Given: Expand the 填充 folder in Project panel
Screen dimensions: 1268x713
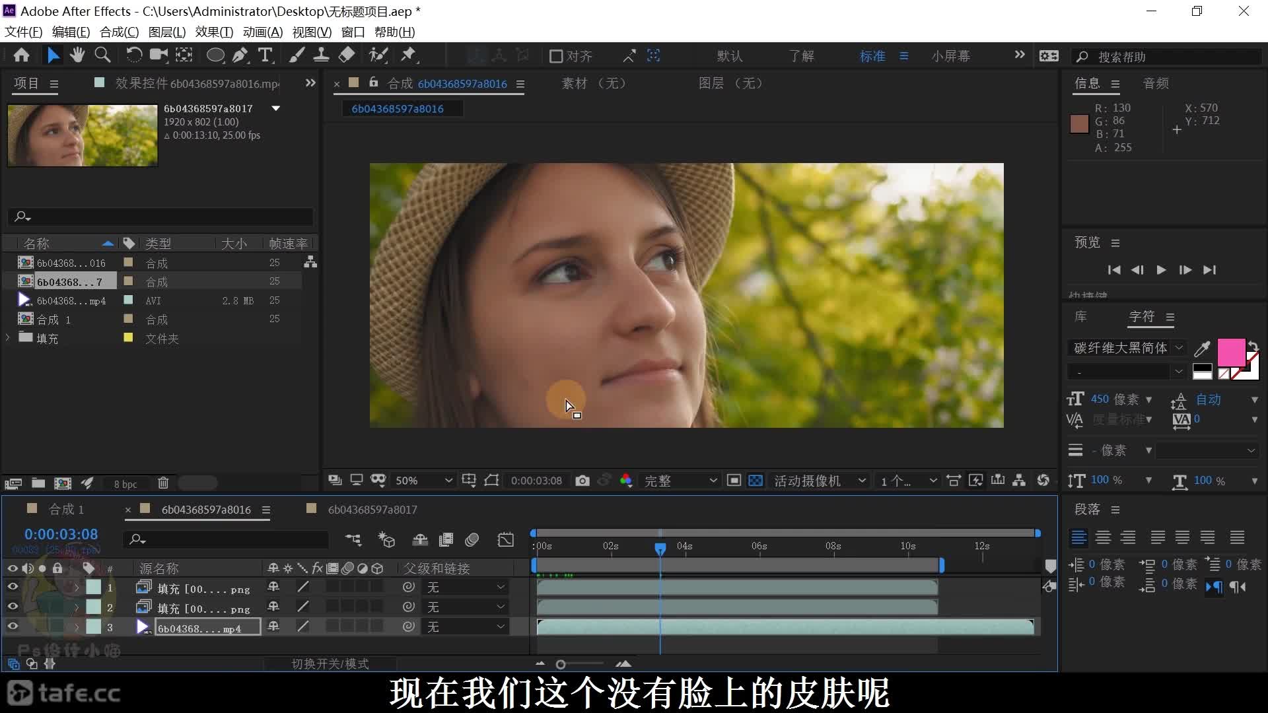Looking at the screenshot, I should (x=8, y=338).
